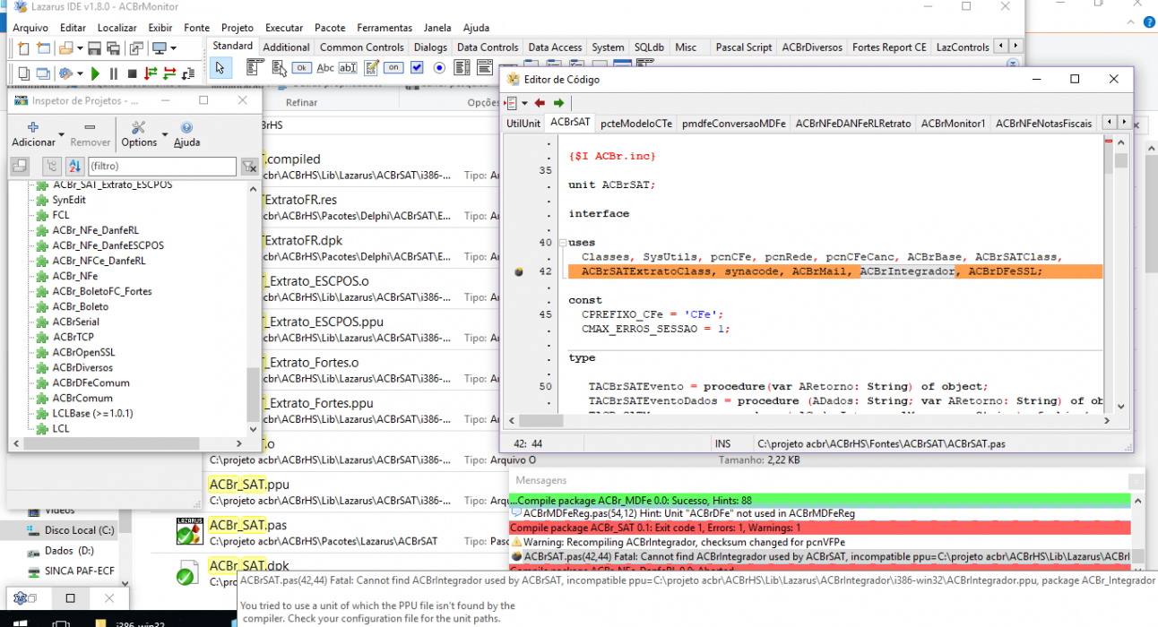Click the build mode gear icon
Screen dimensions: 1158x627
(x=66, y=73)
